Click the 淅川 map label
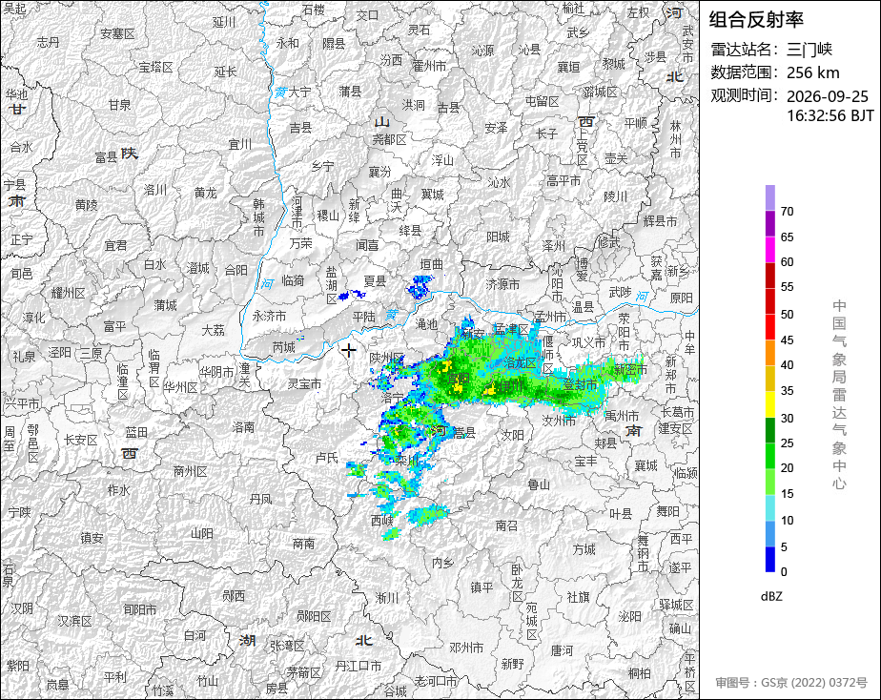881x700 pixels. [x=386, y=597]
